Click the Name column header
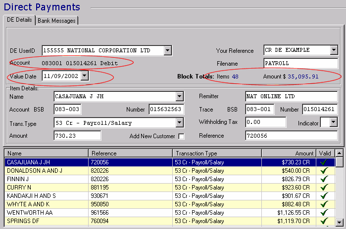346x229 pixels. [47, 153]
